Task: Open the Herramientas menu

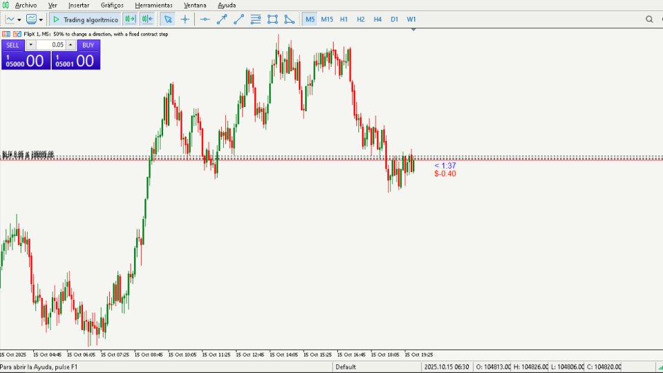Action: 153,6
